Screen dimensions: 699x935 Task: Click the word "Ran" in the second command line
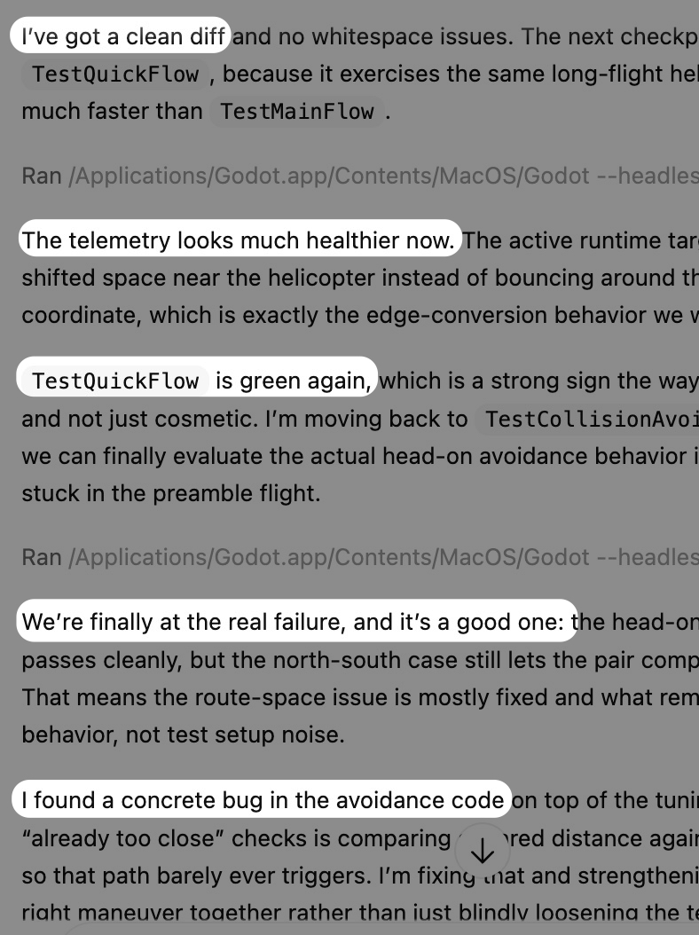tap(41, 557)
